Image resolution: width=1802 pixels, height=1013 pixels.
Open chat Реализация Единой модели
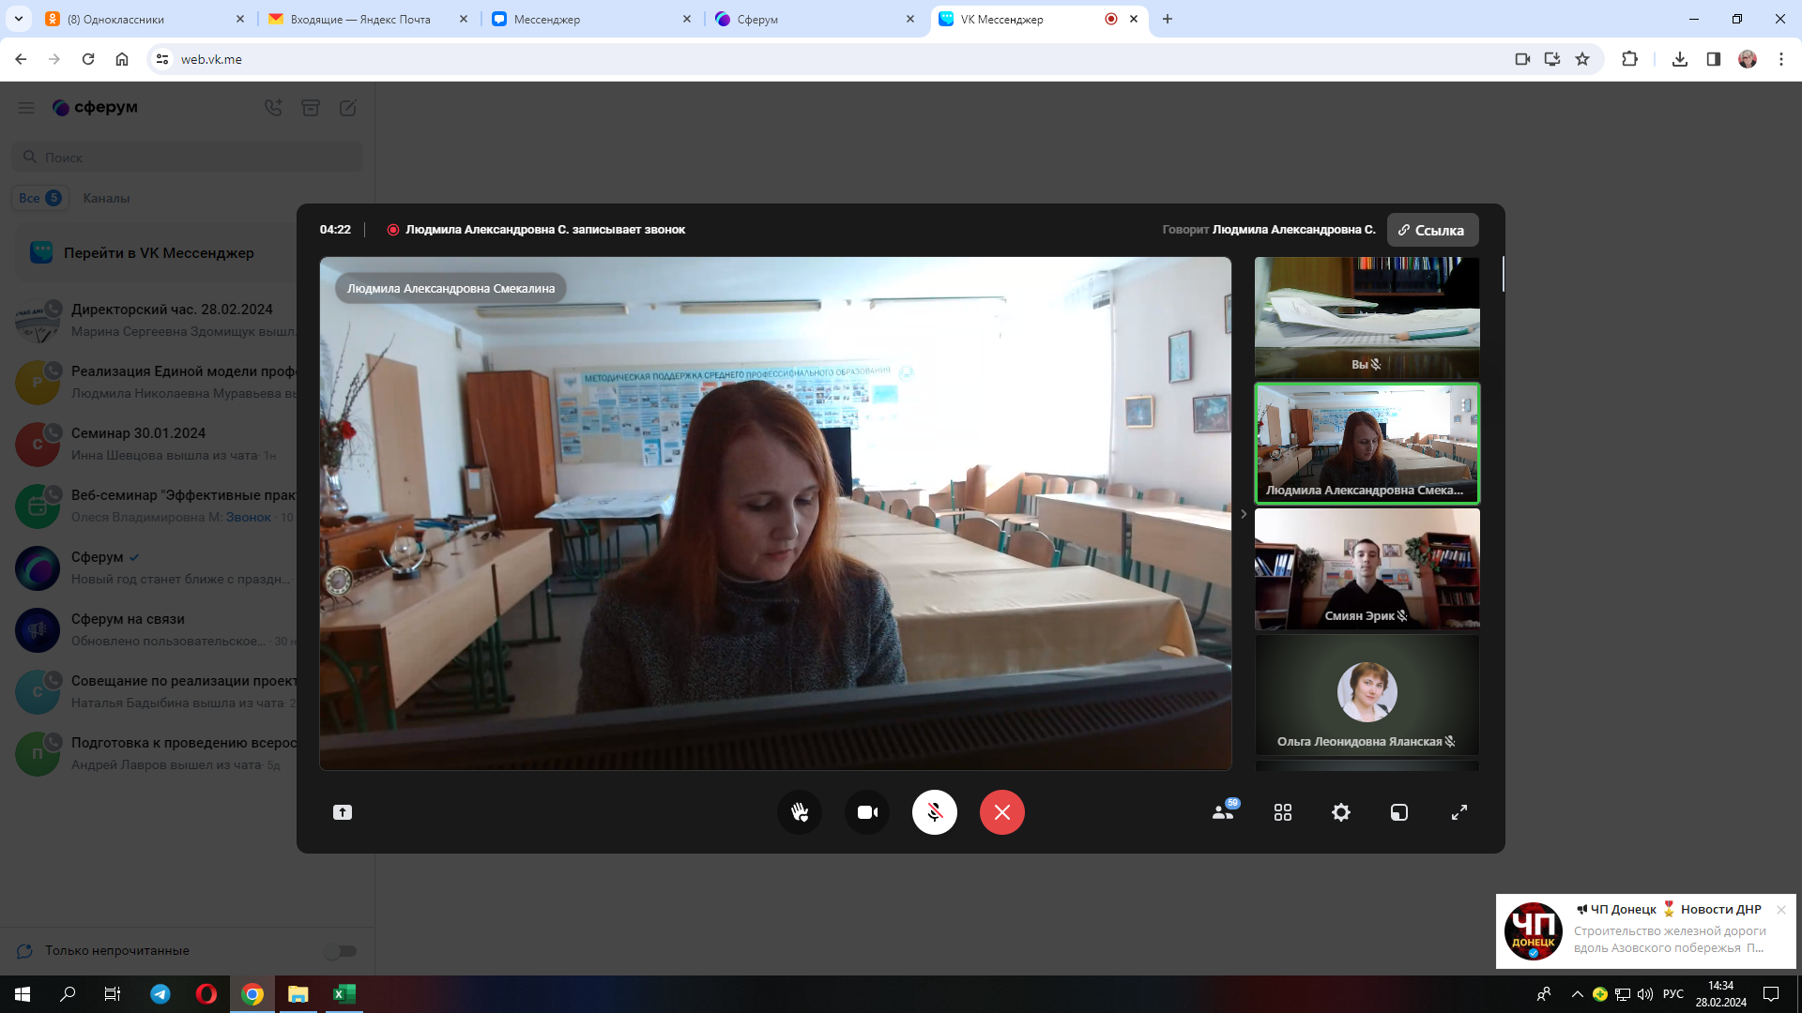156,382
